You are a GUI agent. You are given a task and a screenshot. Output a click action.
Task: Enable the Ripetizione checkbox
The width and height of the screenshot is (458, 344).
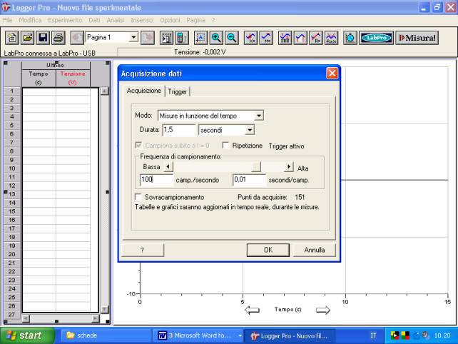(225, 146)
